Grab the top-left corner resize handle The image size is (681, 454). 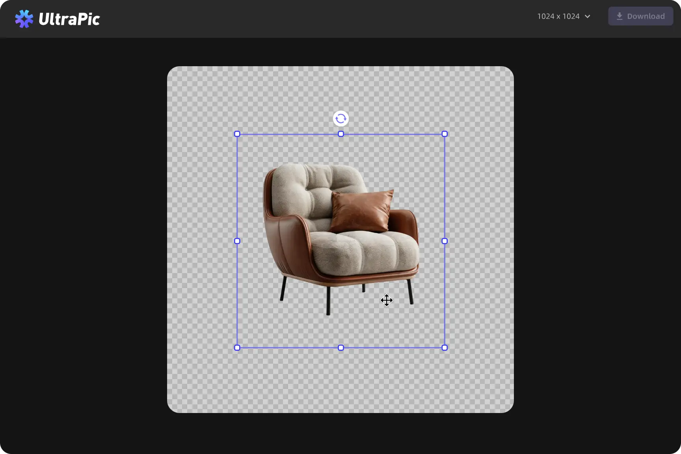point(237,134)
